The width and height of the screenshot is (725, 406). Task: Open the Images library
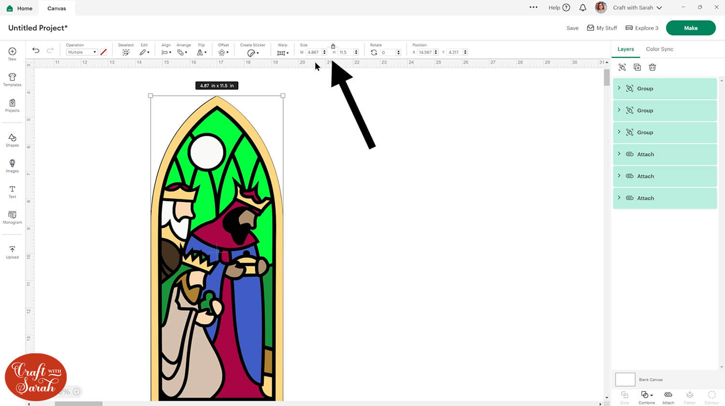point(12,166)
